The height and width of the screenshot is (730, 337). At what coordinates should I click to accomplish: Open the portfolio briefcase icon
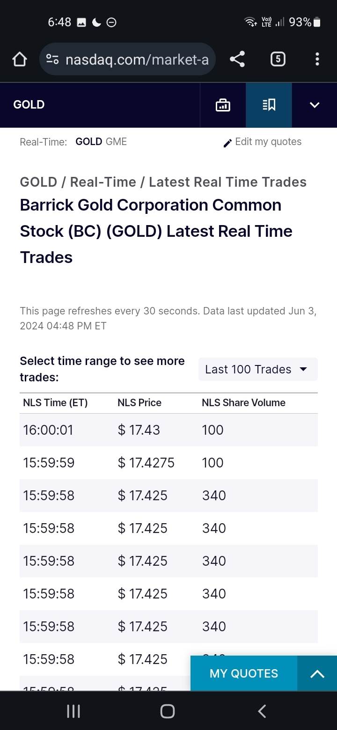point(223,105)
